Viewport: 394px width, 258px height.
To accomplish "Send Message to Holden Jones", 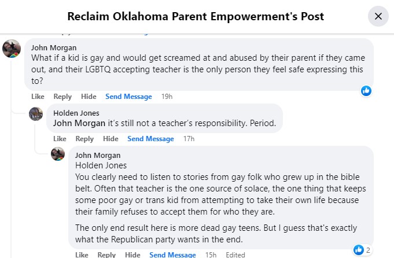I will 150,139.
